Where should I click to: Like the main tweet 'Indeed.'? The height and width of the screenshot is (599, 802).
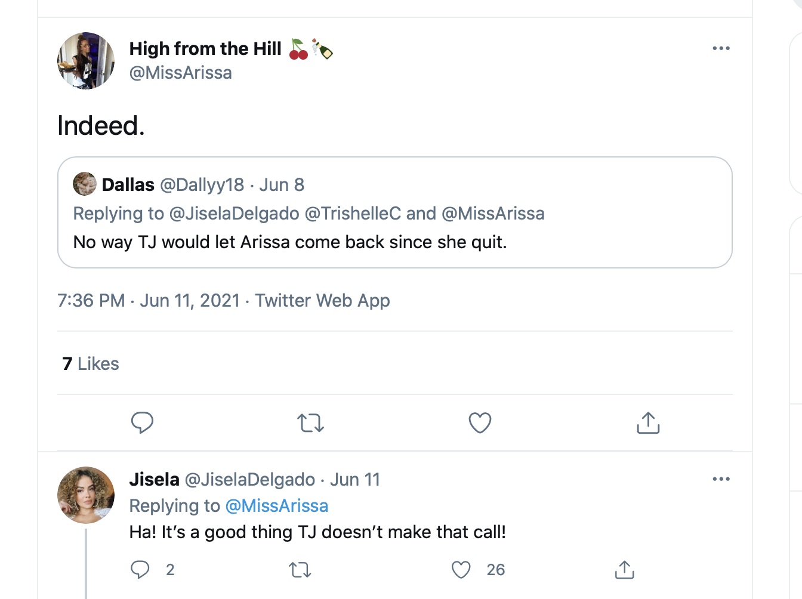click(480, 422)
